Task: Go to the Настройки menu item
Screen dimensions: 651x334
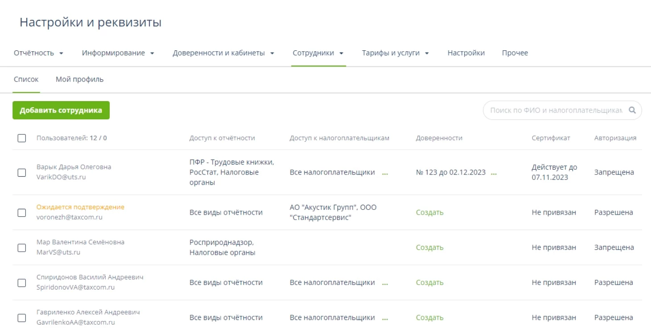Action: [466, 53]
